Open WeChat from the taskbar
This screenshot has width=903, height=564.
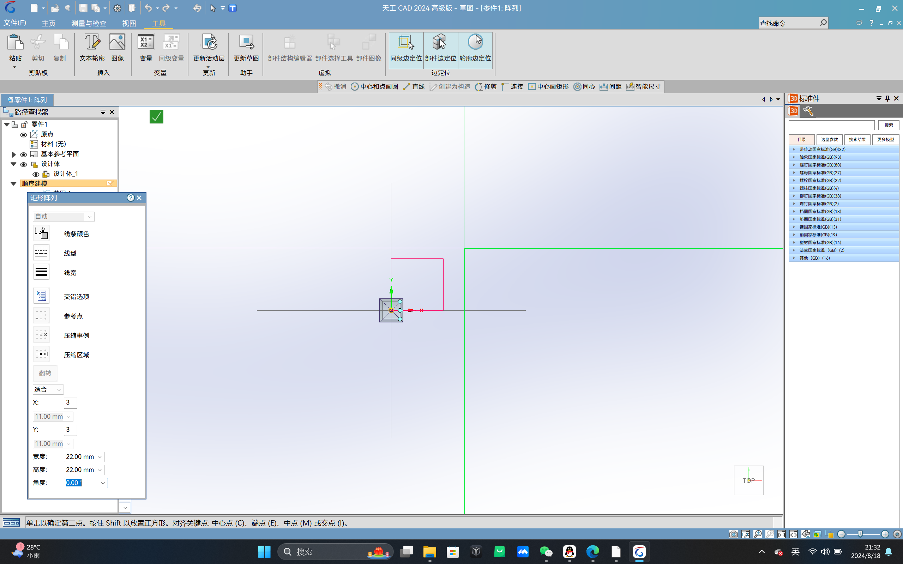(x=546, y=551)
